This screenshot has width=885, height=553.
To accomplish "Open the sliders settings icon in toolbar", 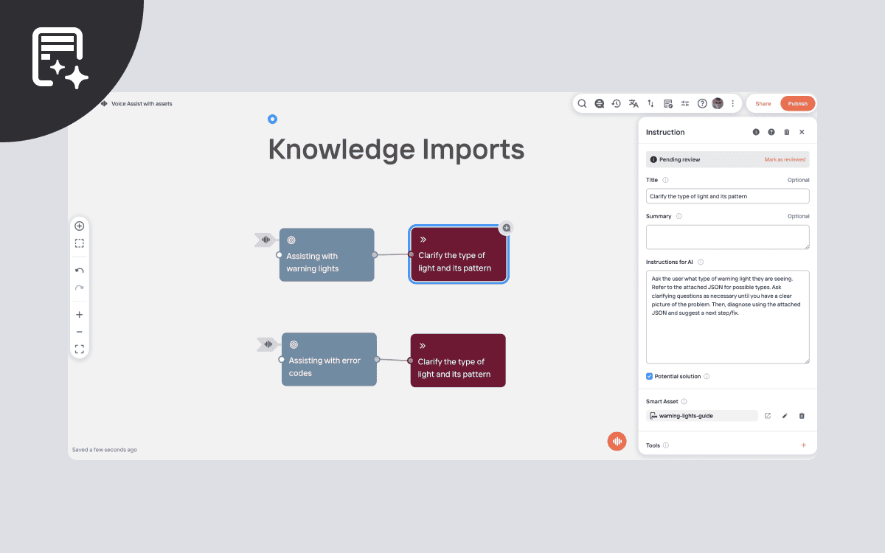I will click(685, 104).
